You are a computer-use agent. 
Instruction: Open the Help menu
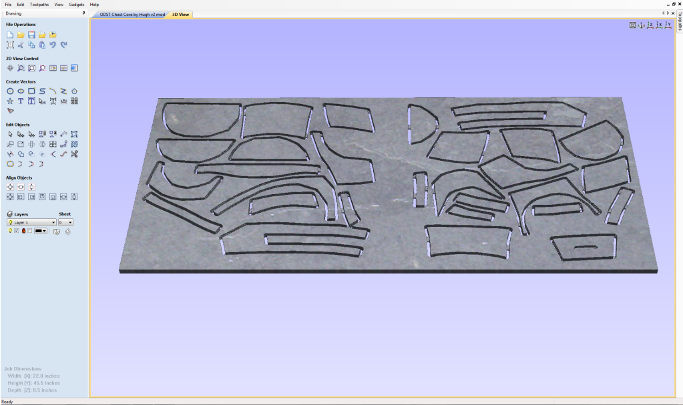[94, 5]
